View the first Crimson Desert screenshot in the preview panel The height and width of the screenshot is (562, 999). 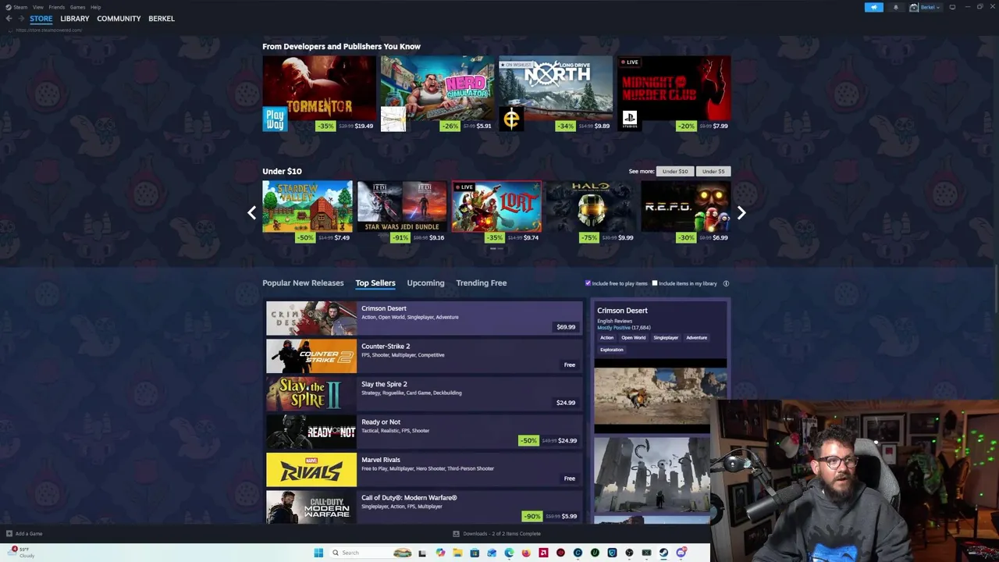click(x=660, y=396)
